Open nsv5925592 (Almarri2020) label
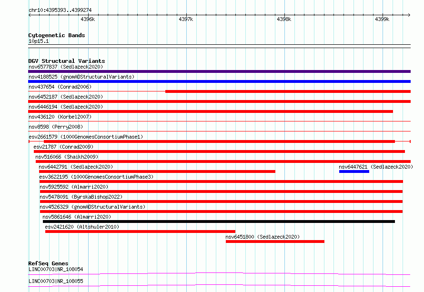 [x=74, y=187]
